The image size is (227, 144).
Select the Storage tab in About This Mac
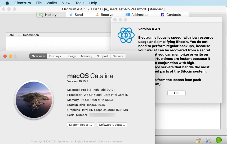point(71,56)
